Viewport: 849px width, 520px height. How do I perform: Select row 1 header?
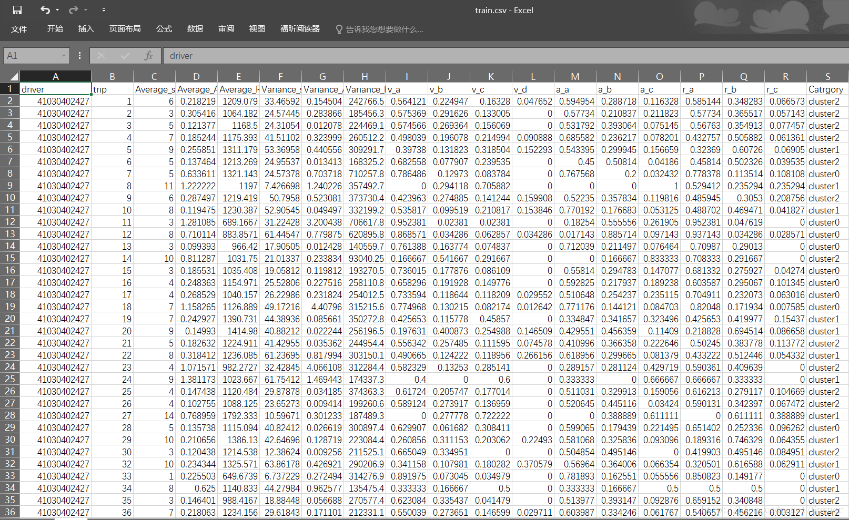coord(9,89)
